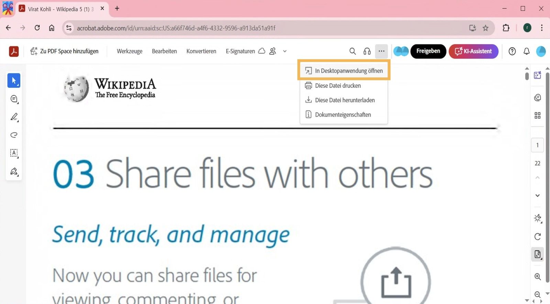Image resolution: width=550 pixels, height=304 pixels.
Task: Open the AI summary panel icon
Action: 538,75
